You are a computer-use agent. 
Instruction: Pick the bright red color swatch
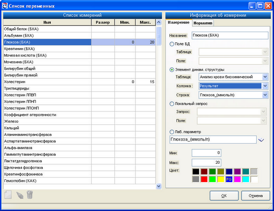pos(204,179)
